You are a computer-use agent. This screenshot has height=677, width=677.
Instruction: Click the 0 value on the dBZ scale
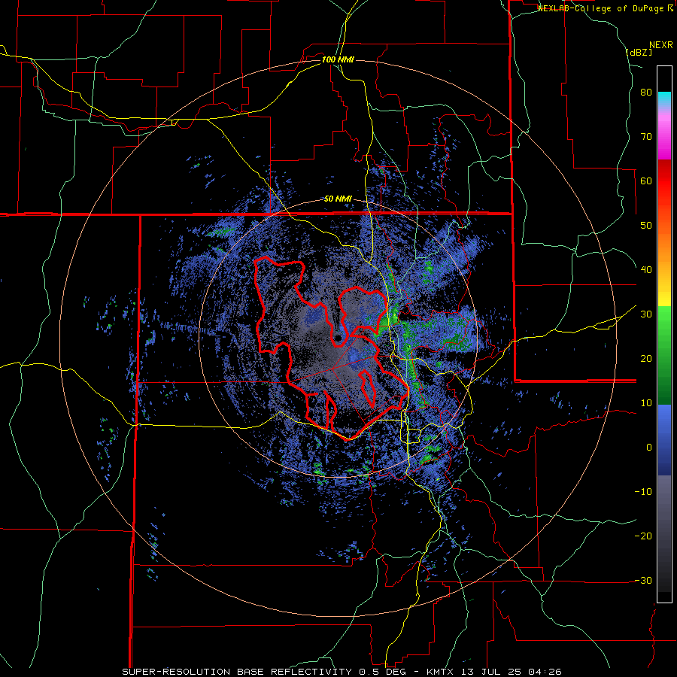pyautogui.click(x=649, y=448)
